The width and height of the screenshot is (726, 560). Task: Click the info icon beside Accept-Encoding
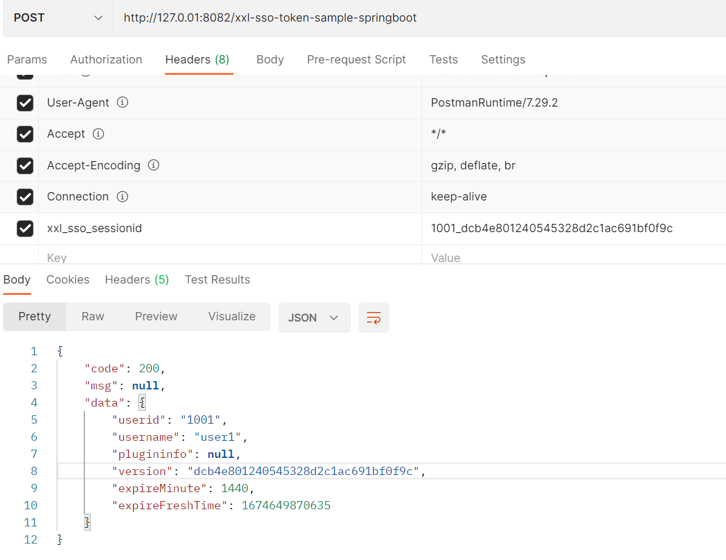click(x=154, y=166)
